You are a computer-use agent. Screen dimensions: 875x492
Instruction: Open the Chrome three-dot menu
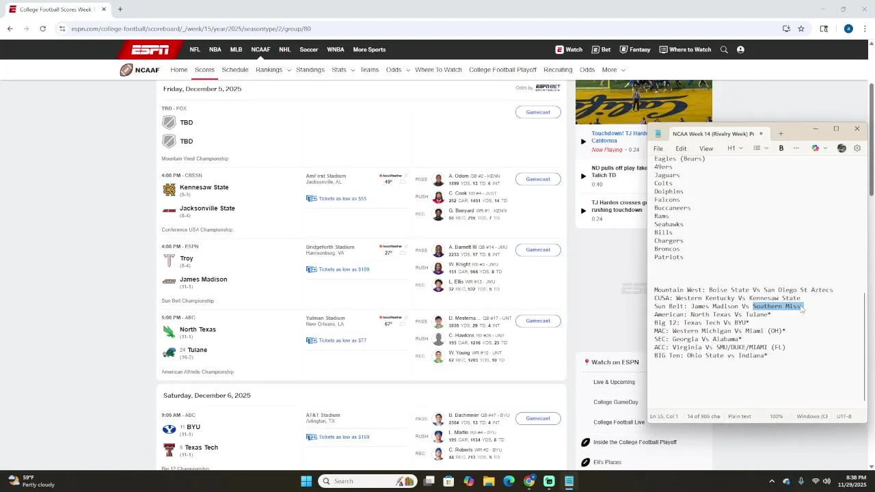[x=865, y=29]
